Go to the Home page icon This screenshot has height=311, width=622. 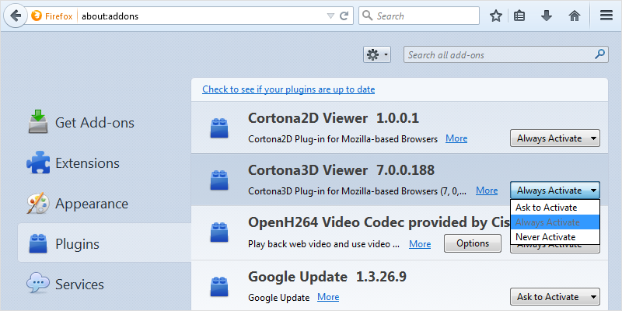click(575, 16)
